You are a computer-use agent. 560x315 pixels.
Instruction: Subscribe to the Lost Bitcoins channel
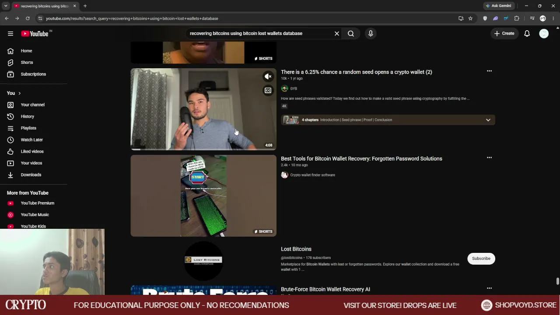coord(481,259)
